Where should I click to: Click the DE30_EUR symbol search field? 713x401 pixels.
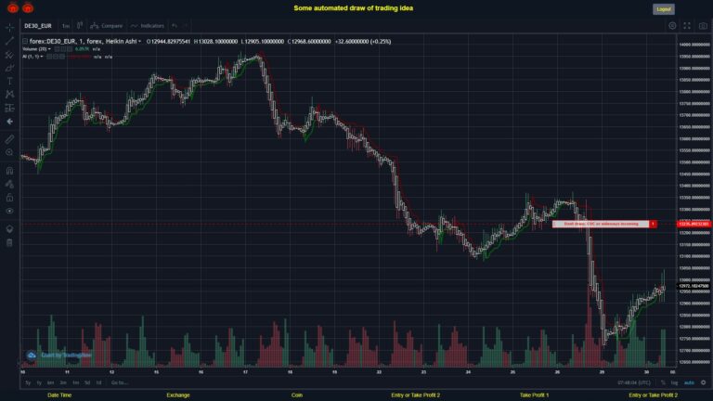point(38,26)
